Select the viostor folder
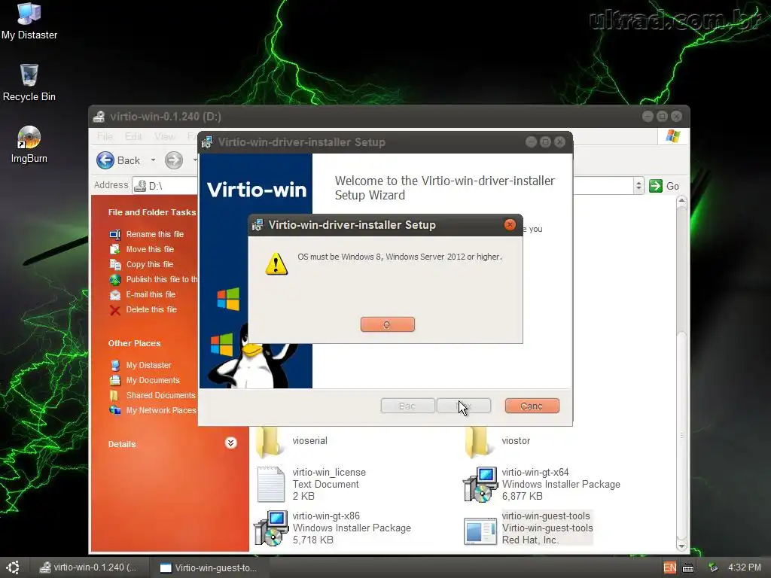771x578 pixels. pyautogui.click(x=498, y=441)
